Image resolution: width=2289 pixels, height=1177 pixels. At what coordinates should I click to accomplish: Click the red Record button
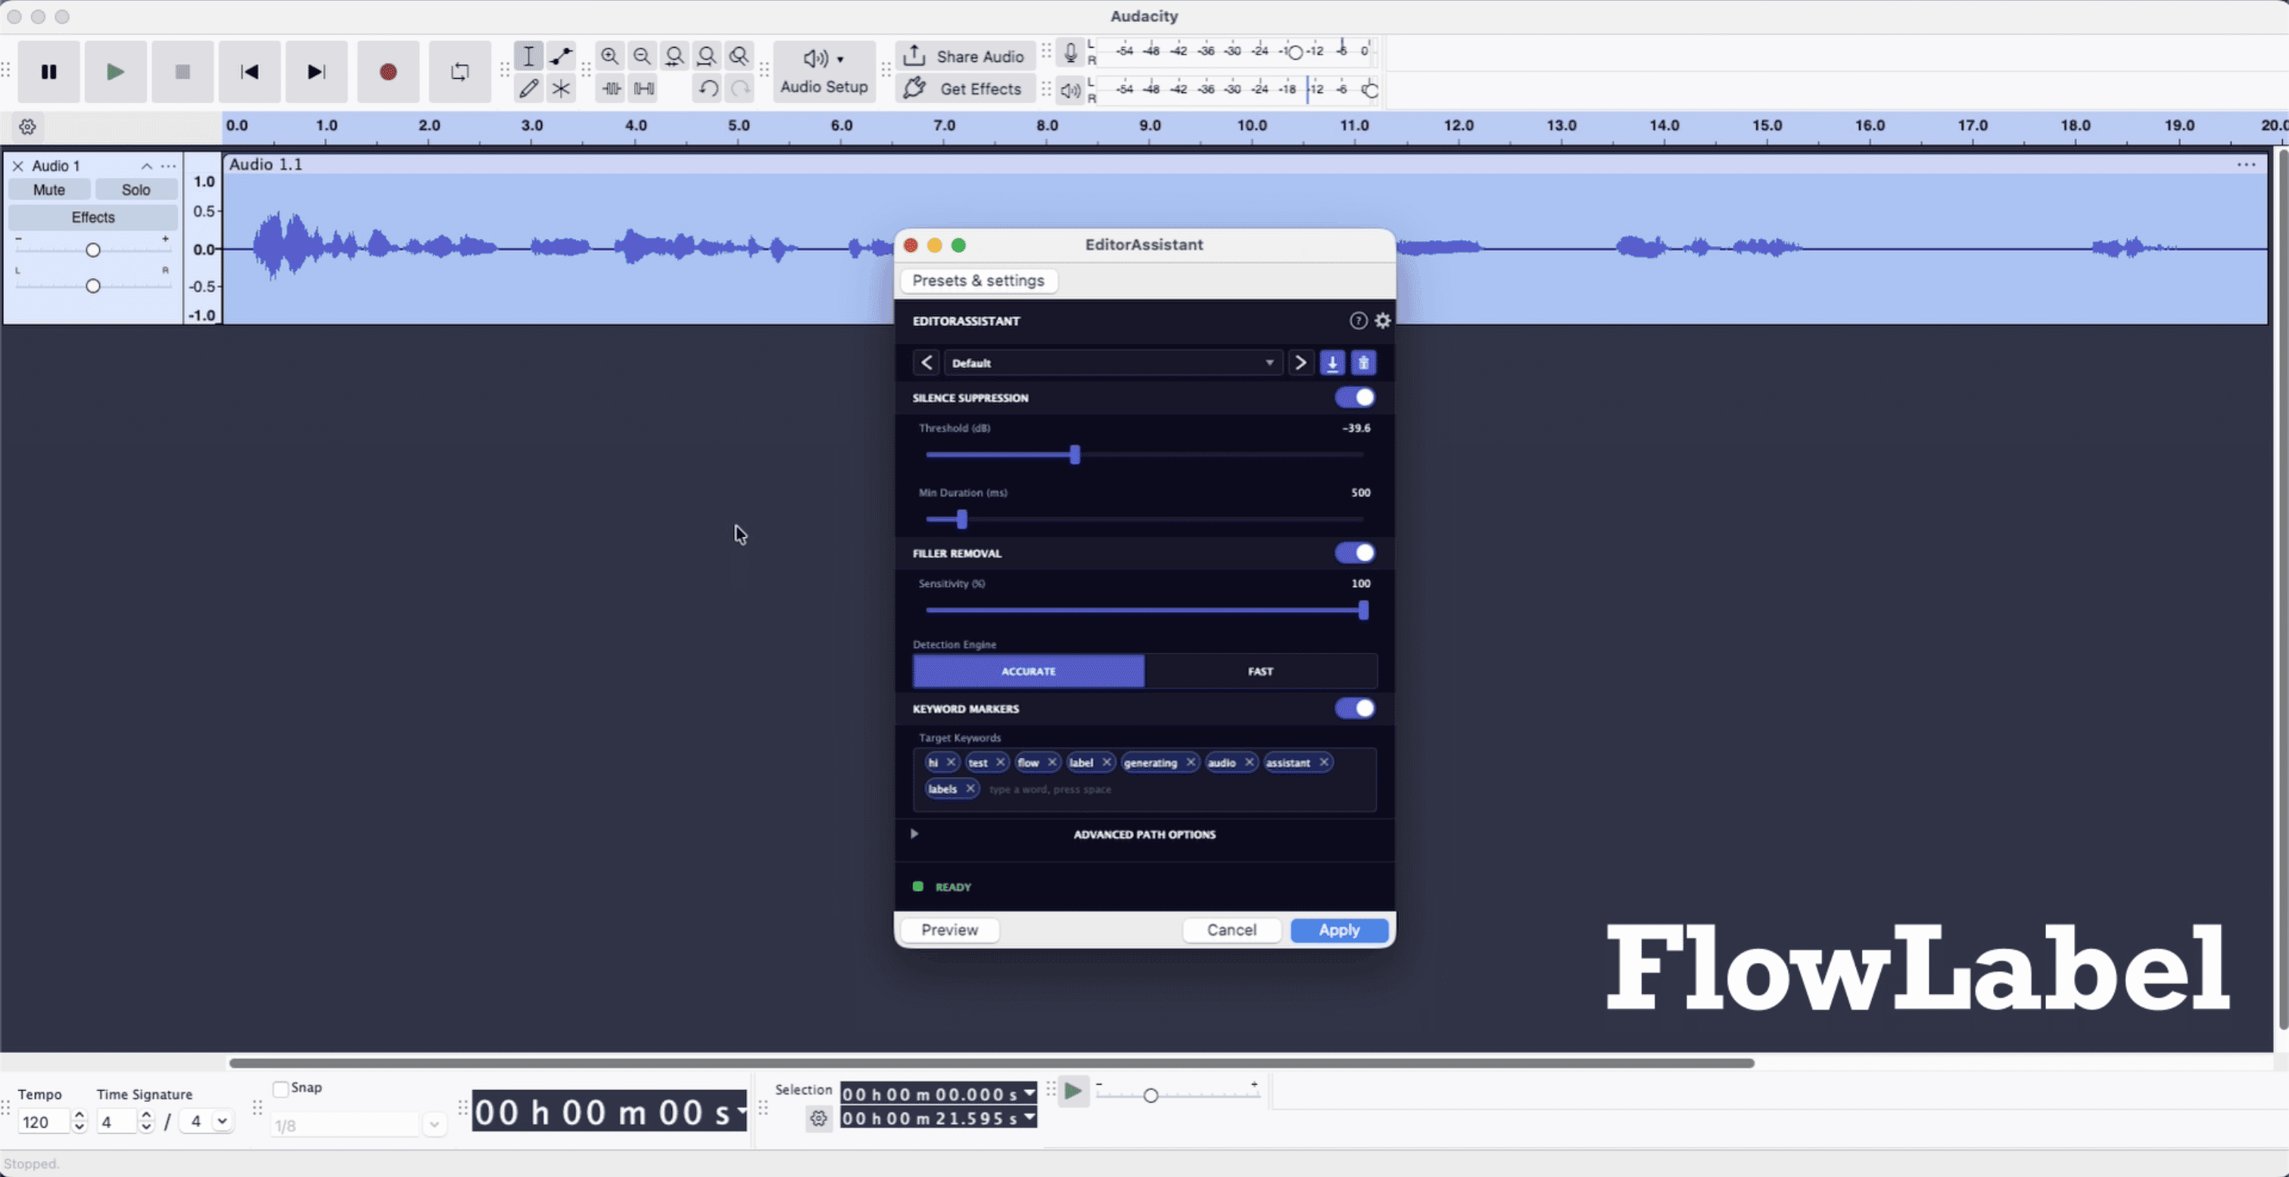coord(388,72)
